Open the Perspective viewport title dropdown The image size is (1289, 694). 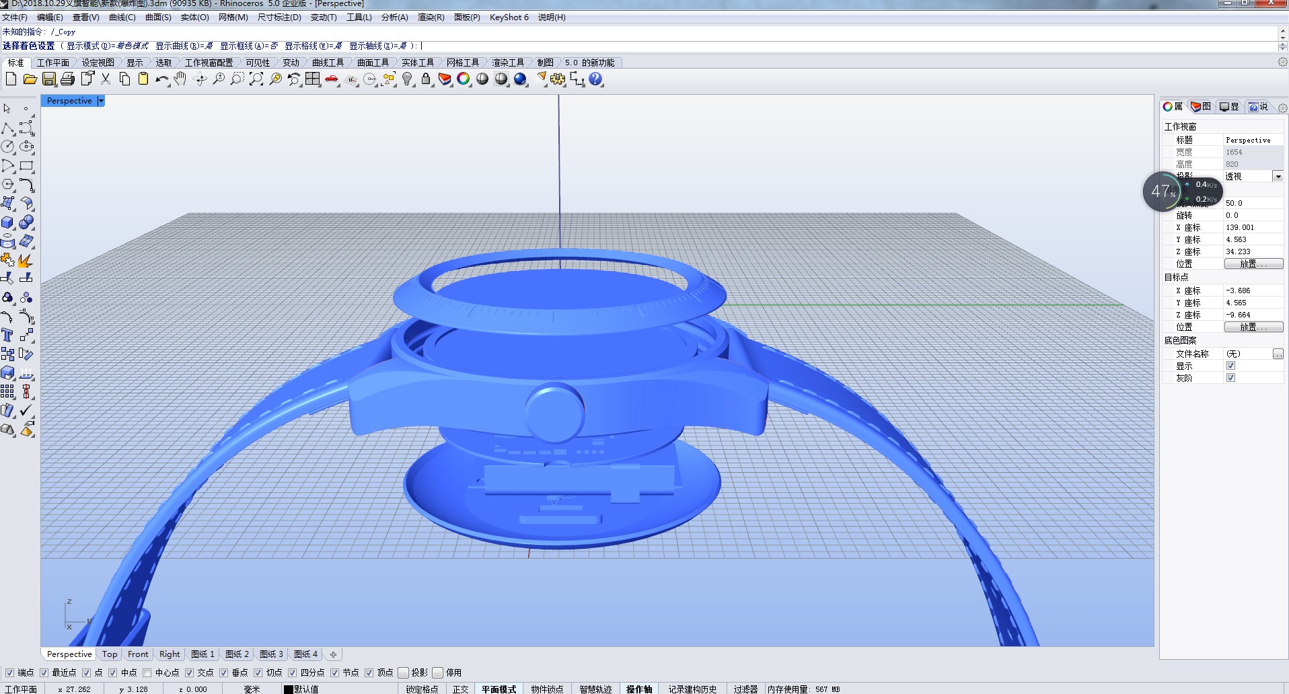pos(101,100)
